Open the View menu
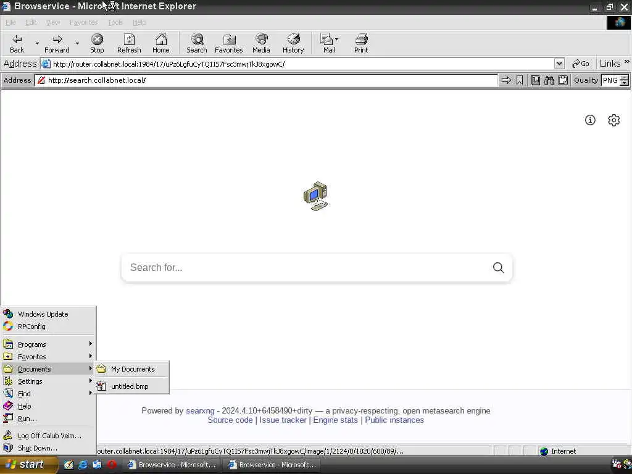This screenshot has height=474, width=632. pos(53,22)
